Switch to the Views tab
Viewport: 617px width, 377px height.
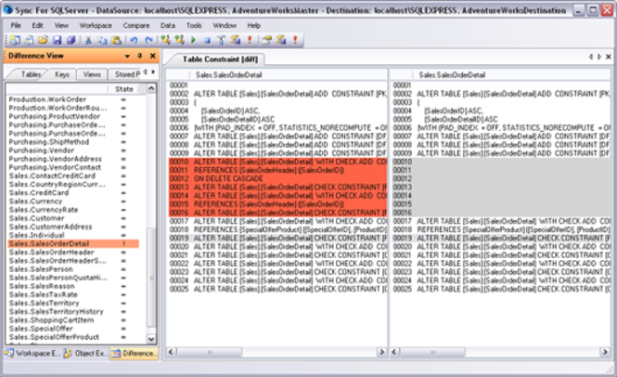tap(92, 74)
